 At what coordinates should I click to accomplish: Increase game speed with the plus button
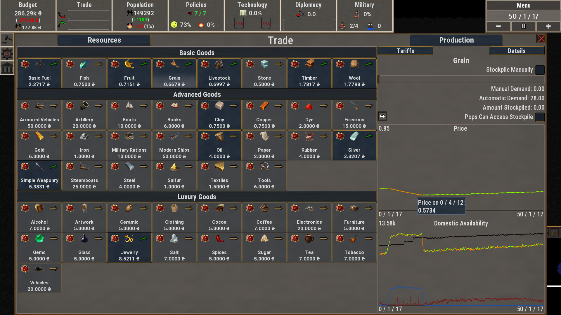(548, 26)
